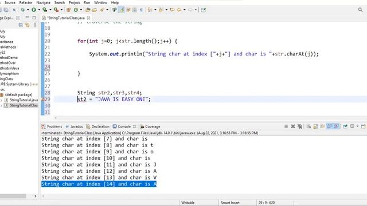
Task: Open the Project menu
Action: coord(74,2)
